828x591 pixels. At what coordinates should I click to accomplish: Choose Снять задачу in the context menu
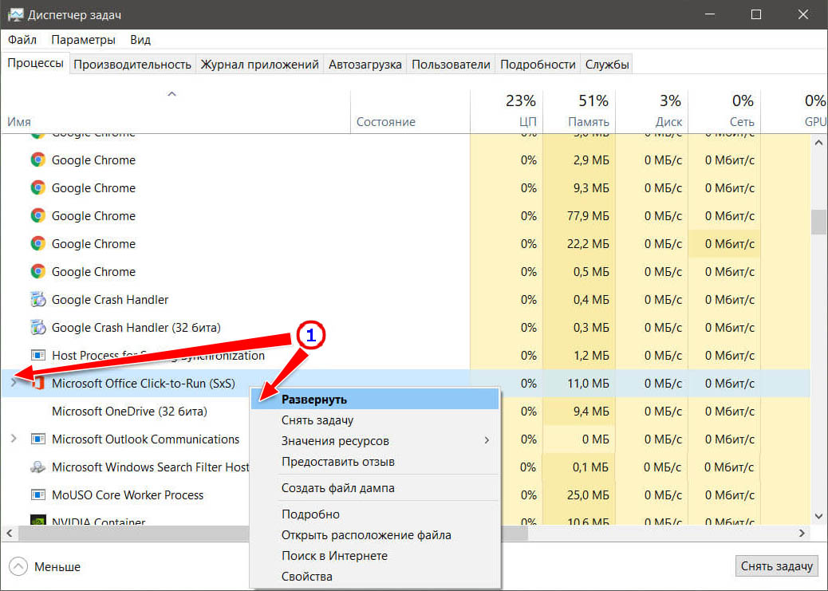click(374, 420)
